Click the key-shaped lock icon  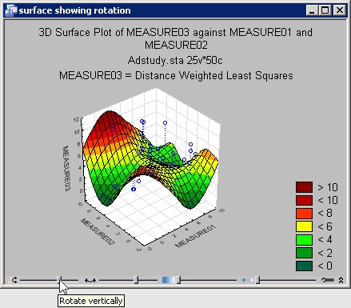pyautogui.click(x=327, y=280)
